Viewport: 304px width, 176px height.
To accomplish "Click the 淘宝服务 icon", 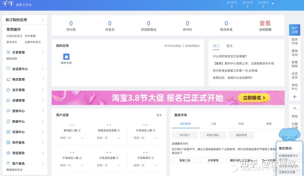I will (8, 153).
